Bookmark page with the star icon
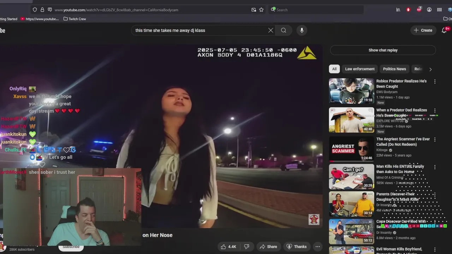This screenshot has width=452, height=254. (261, 10)
